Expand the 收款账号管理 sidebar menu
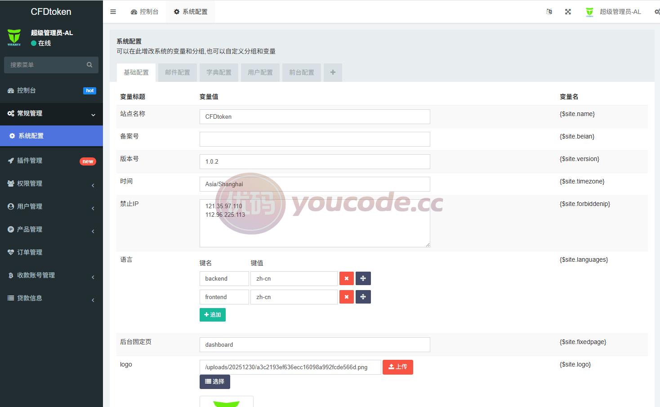 coord(51,275)
